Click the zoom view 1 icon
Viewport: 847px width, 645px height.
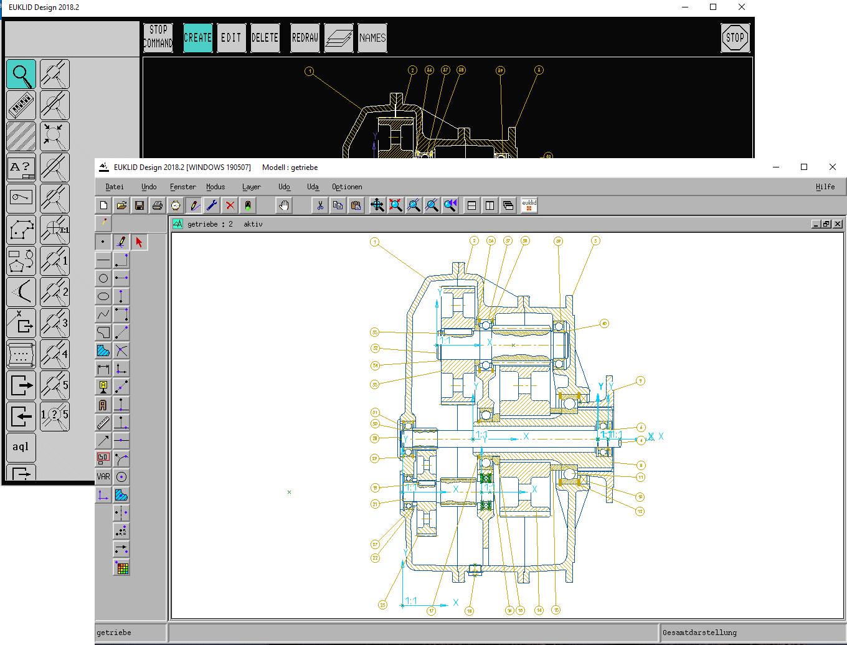(55, 261)
